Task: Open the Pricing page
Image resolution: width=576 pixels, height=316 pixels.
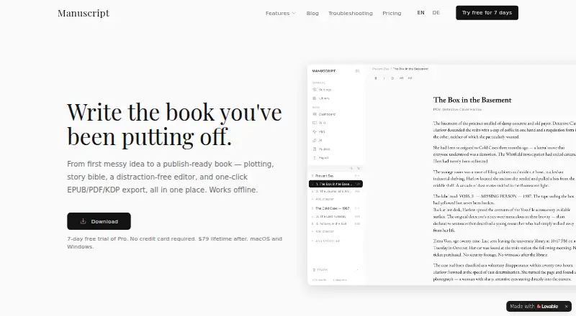Action: pos(392,13)
